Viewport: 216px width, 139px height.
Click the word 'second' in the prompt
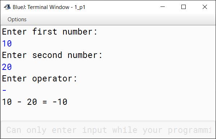(x=47, y=55)
